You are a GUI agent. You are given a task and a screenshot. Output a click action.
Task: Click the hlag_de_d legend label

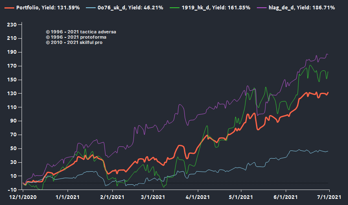pyautogui.click(x=303, y=8)
